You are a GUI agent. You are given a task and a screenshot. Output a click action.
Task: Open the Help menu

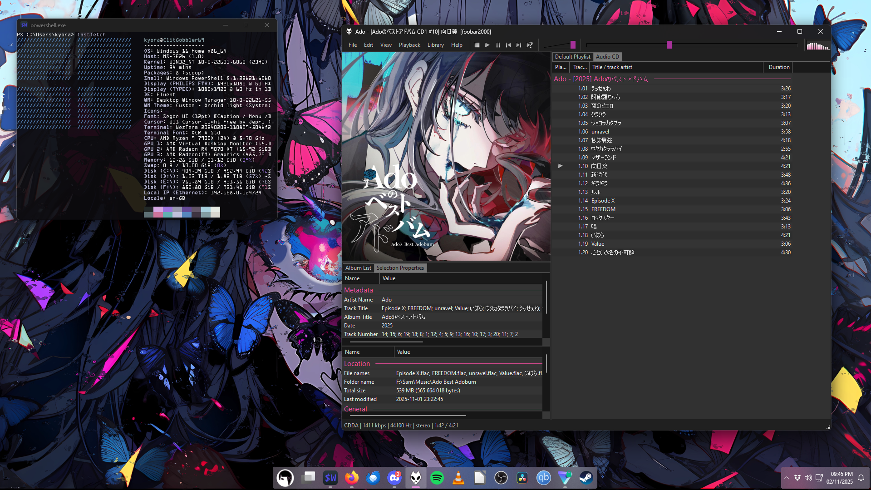[457, 45]
